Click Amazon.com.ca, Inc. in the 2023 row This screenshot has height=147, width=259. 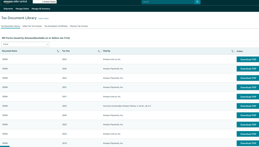[x=112, y=134]
